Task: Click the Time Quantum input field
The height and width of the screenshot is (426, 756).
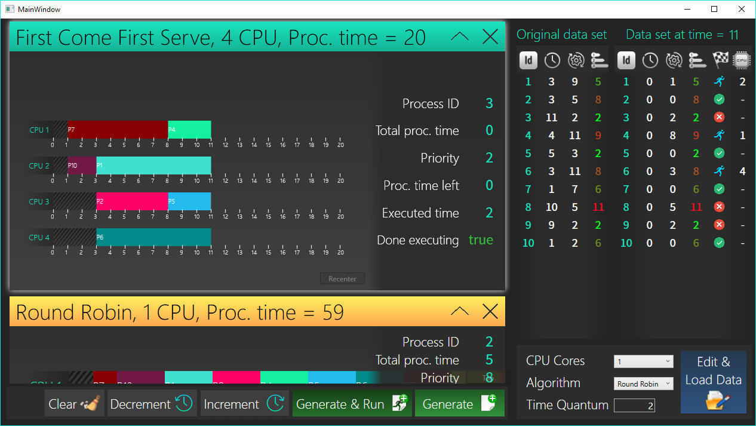Action: click(x=634, y=406)
